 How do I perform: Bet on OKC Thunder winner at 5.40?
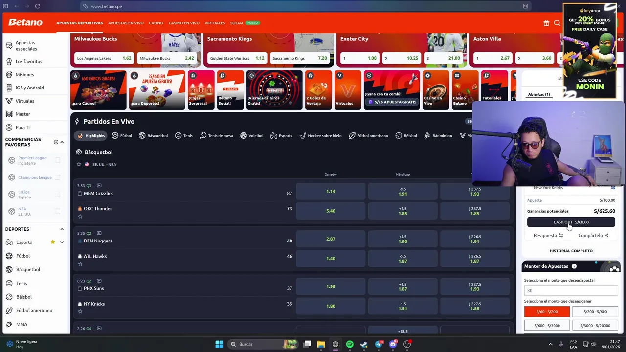pos(331,211)
